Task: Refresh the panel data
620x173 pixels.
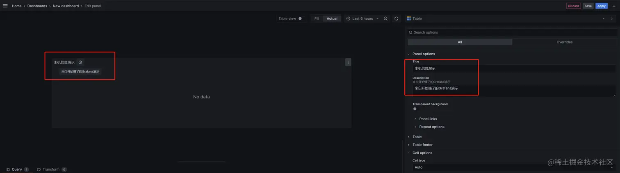Action: [x=396, y=18]
